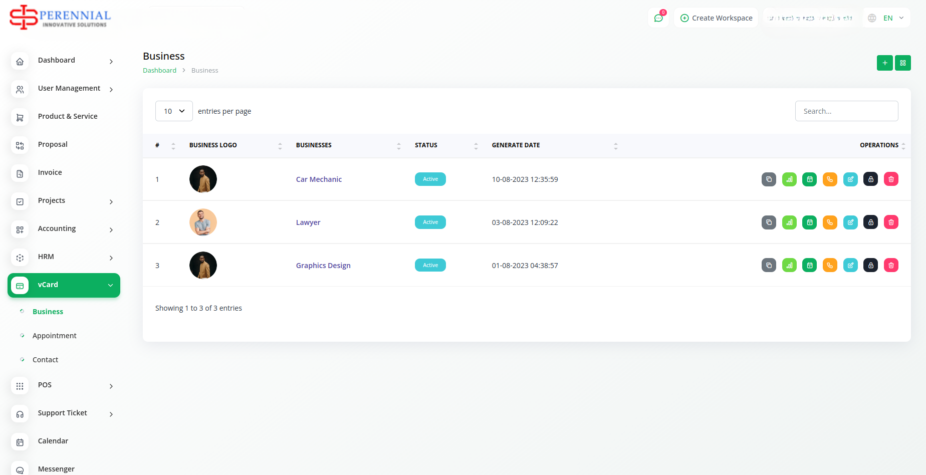Click the black lock icon for Graphics Design
The image size is (926, 475).
(871, 266)
